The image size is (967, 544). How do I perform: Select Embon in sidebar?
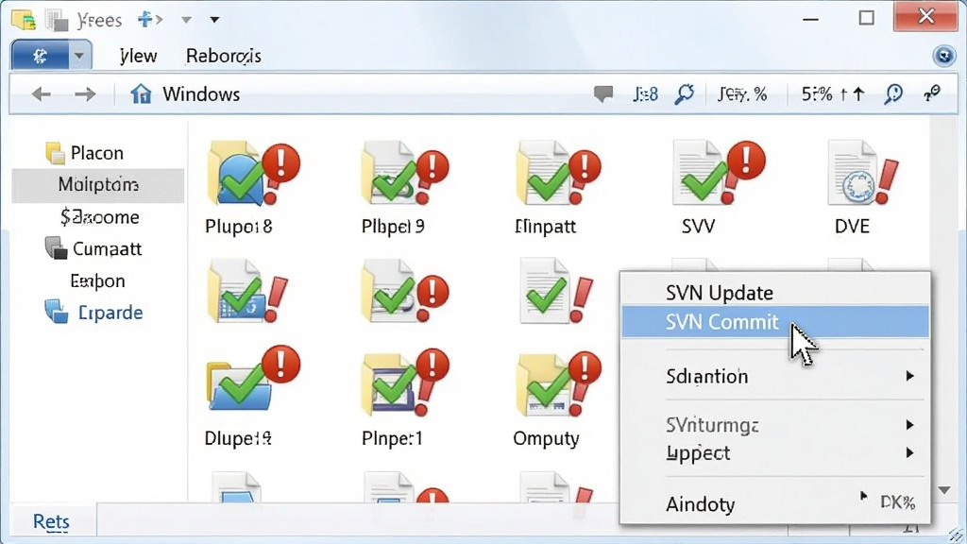pos(97,280)
